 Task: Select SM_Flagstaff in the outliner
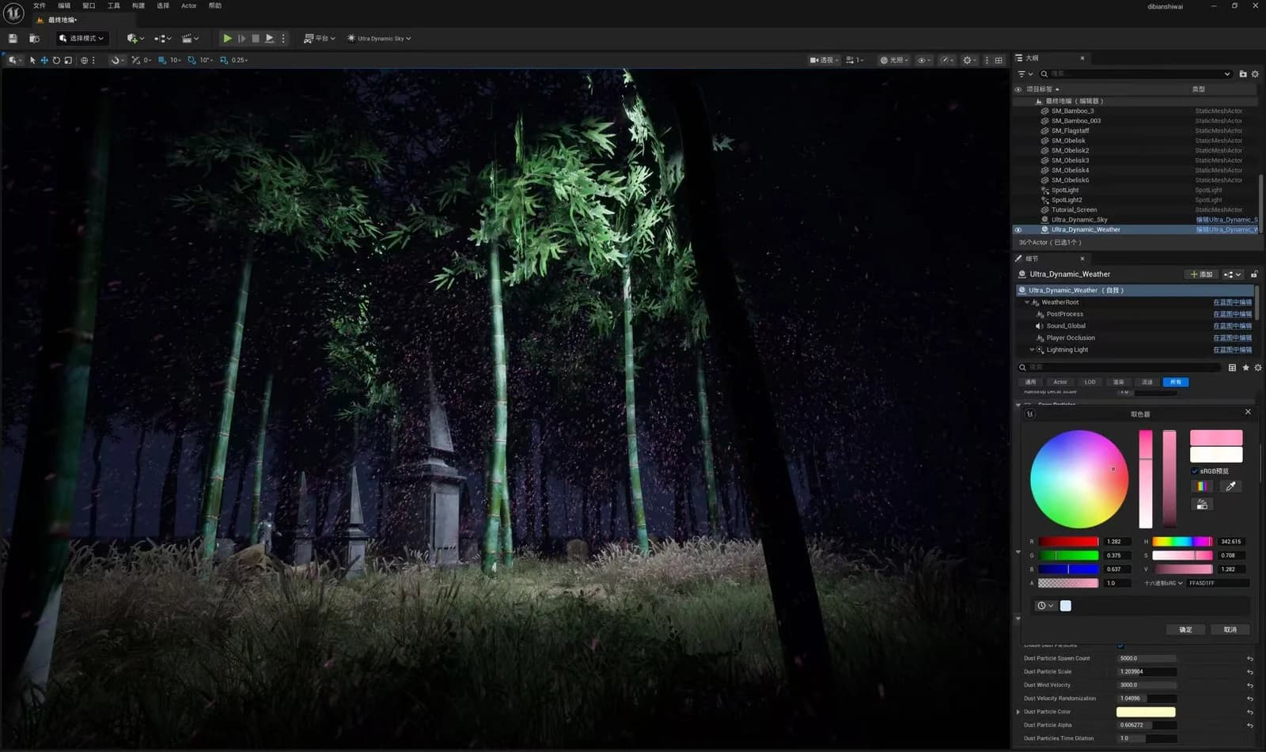point(1070,130)
